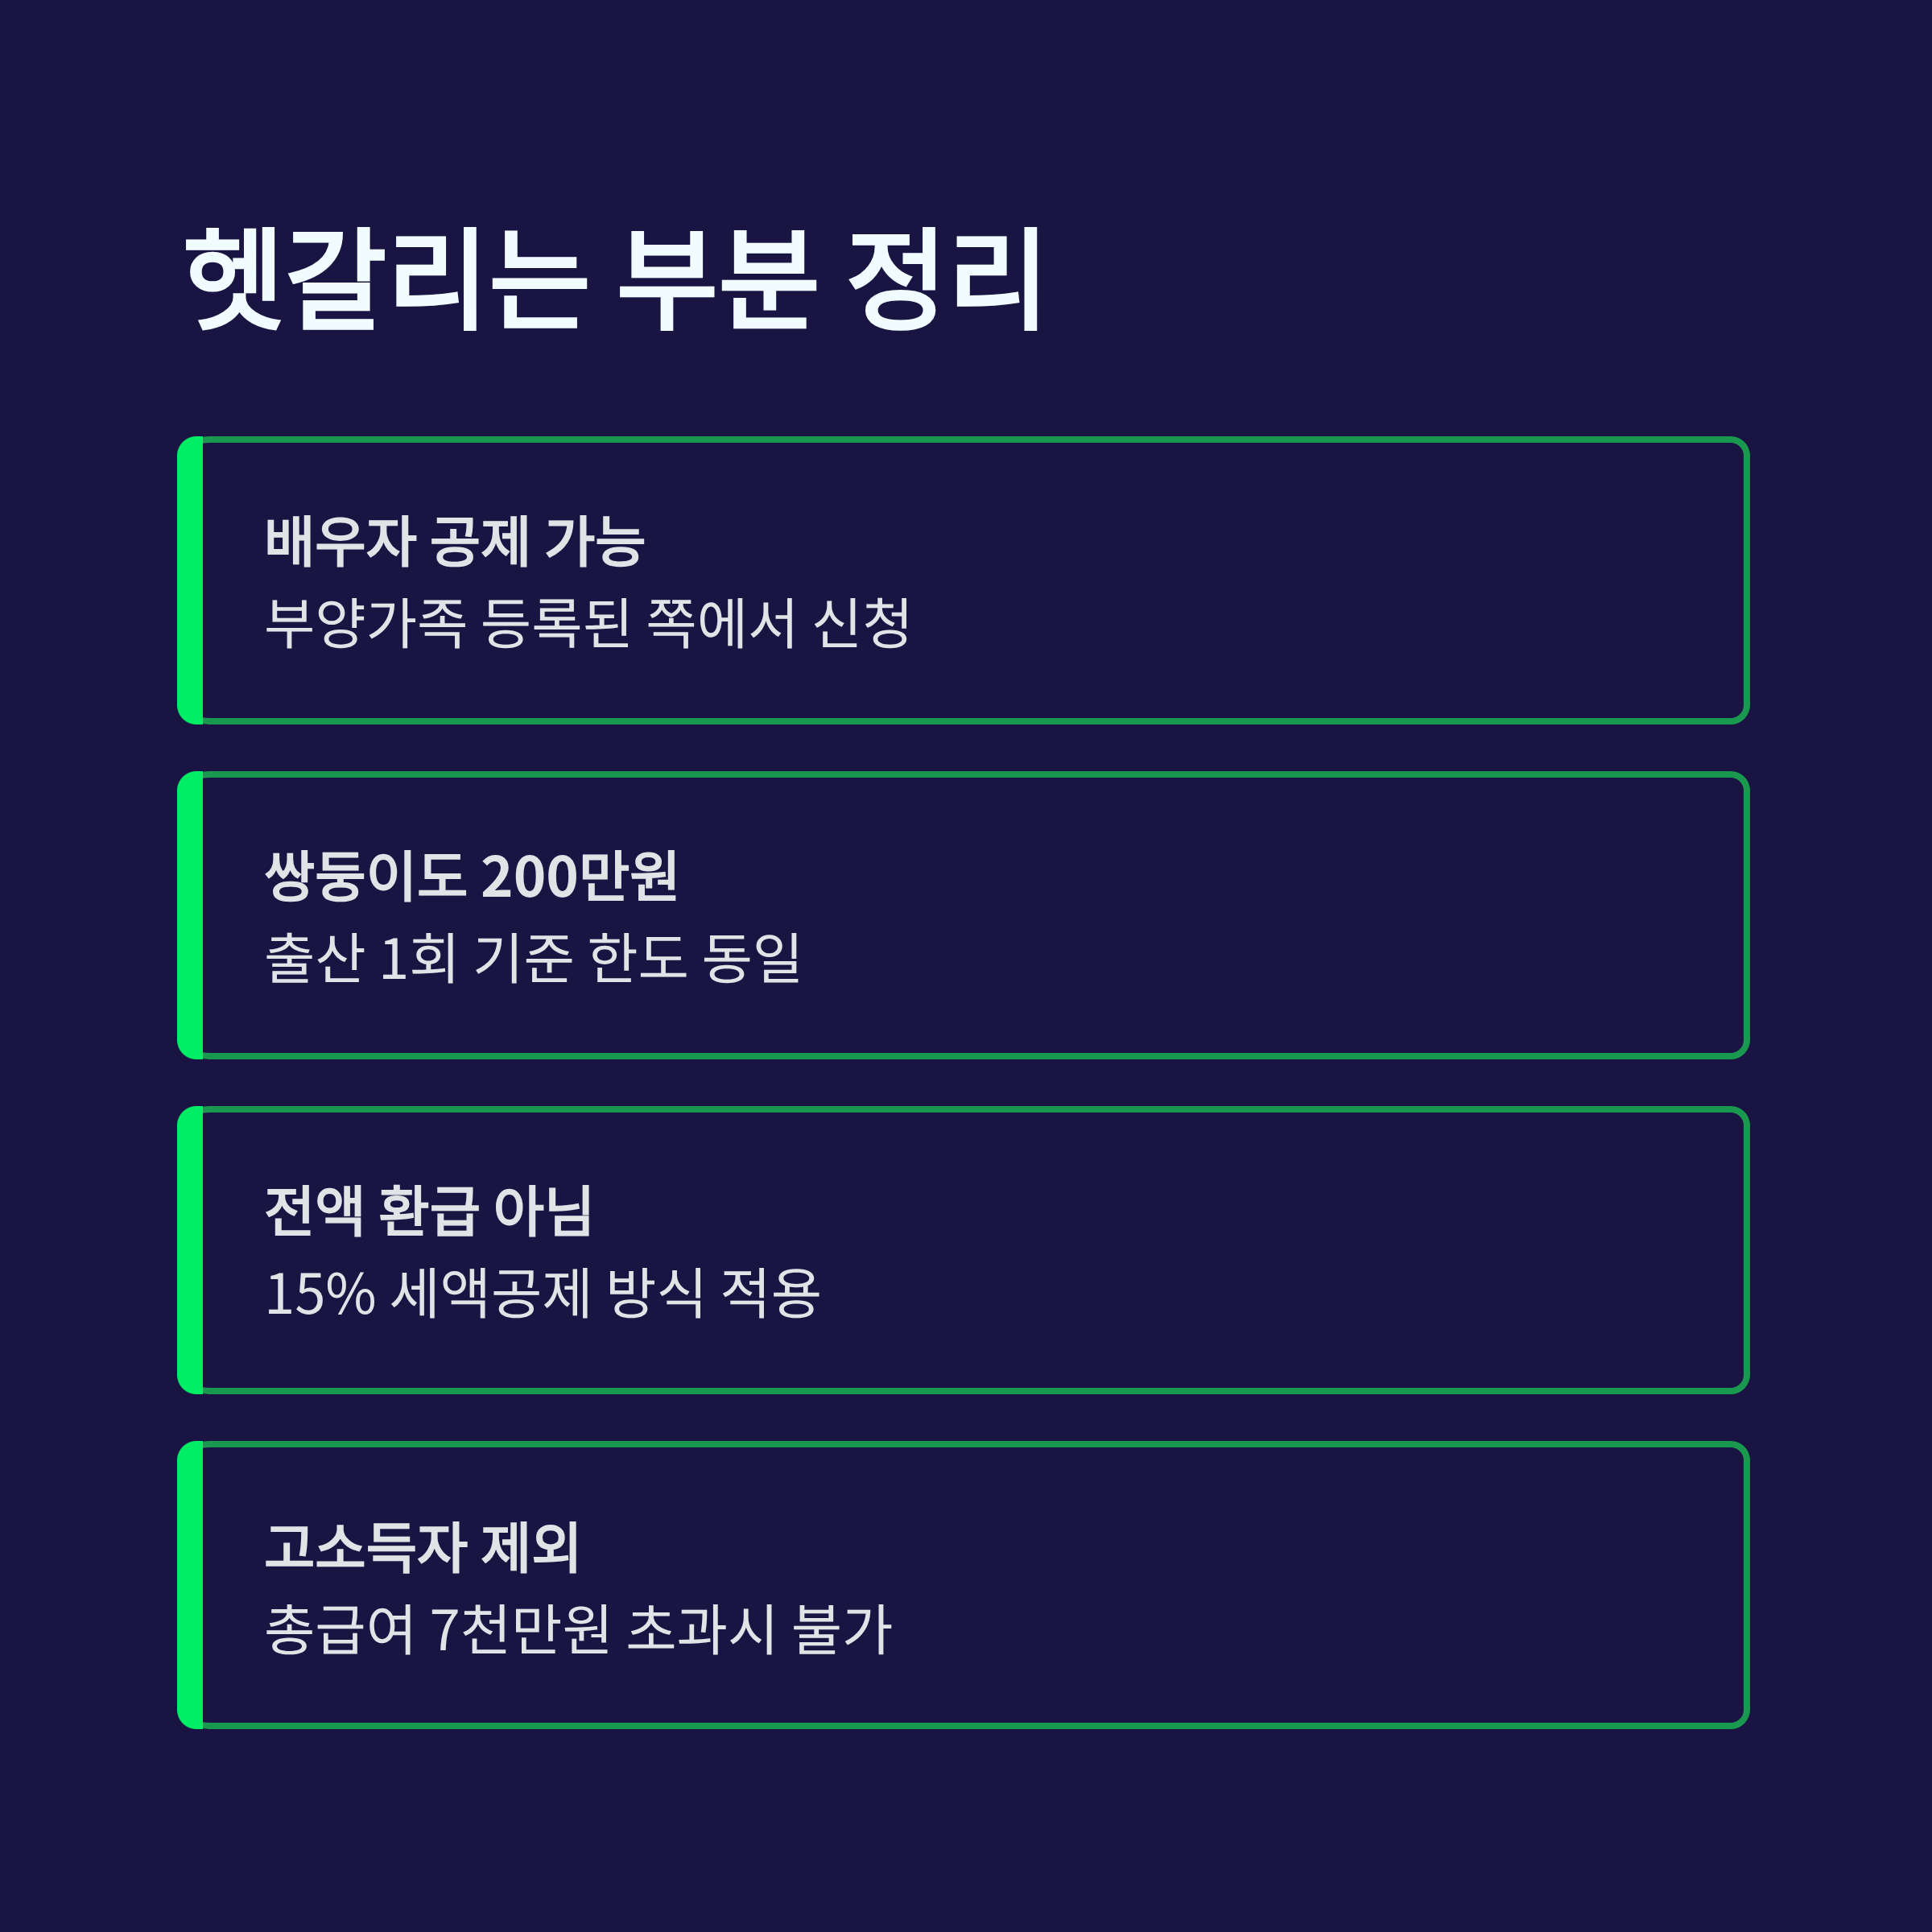Click the green accent bar of 배우자 공제 card
The height and width of the screenshot is (1932, 1932).
[191, 580]
